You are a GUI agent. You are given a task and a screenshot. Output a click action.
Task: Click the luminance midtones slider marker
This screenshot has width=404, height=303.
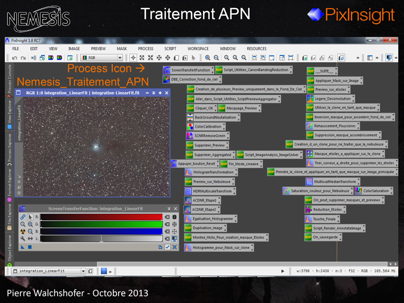101,239
